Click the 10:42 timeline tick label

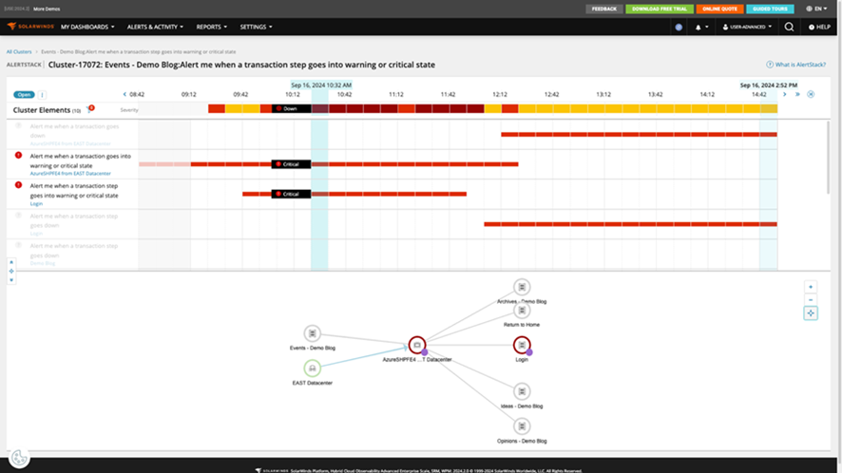(x=344, y=94)
